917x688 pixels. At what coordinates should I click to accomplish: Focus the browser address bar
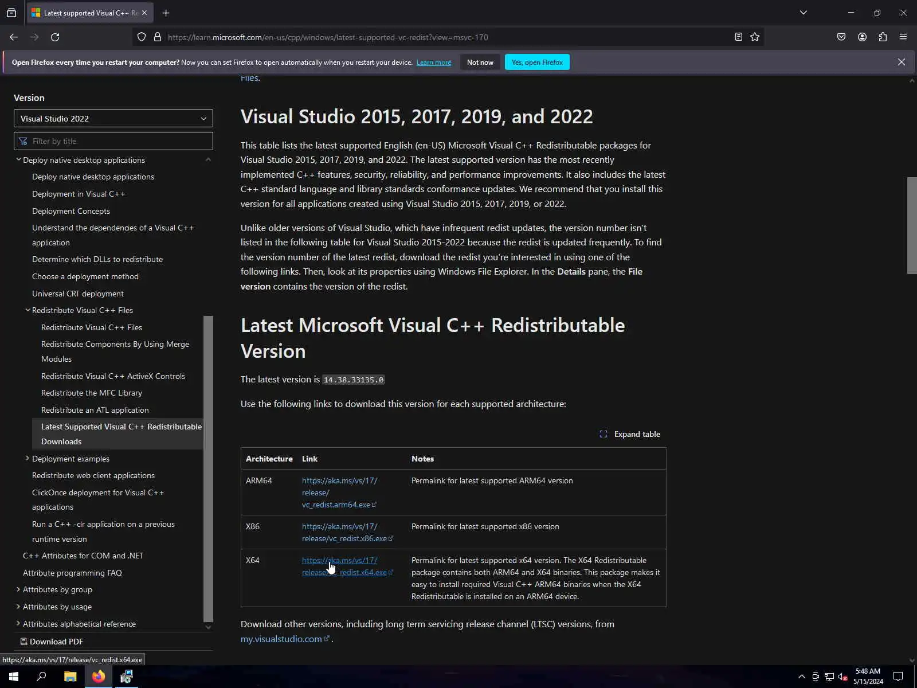pyautogui.click(x=447, y=37)
